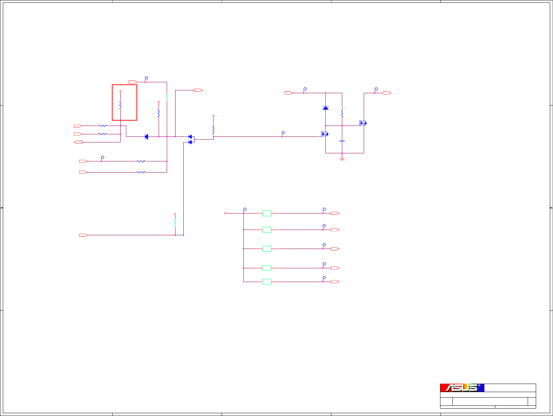Select the capacitor symbol above the ground

point(342,141)
